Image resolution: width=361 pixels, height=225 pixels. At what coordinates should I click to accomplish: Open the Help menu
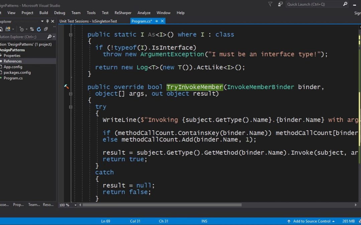pyautogui.click(x=180, y=13)
